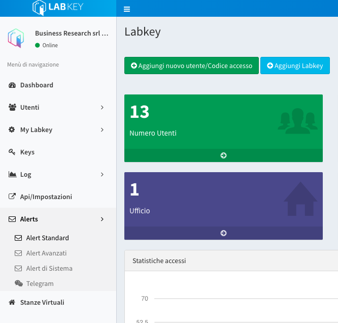
Task: Click the Ufficio label text
Action: tap(140, 211)
